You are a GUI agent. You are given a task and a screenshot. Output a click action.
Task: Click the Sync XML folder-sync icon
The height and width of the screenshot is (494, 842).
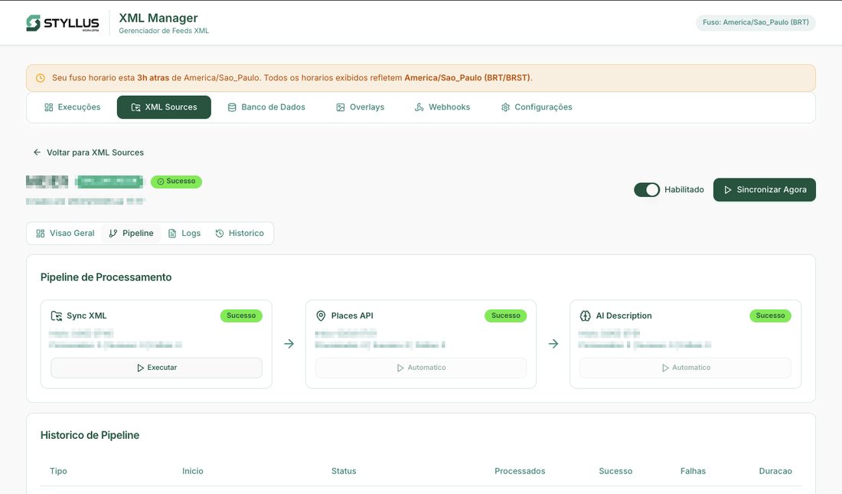coord(55,315)
